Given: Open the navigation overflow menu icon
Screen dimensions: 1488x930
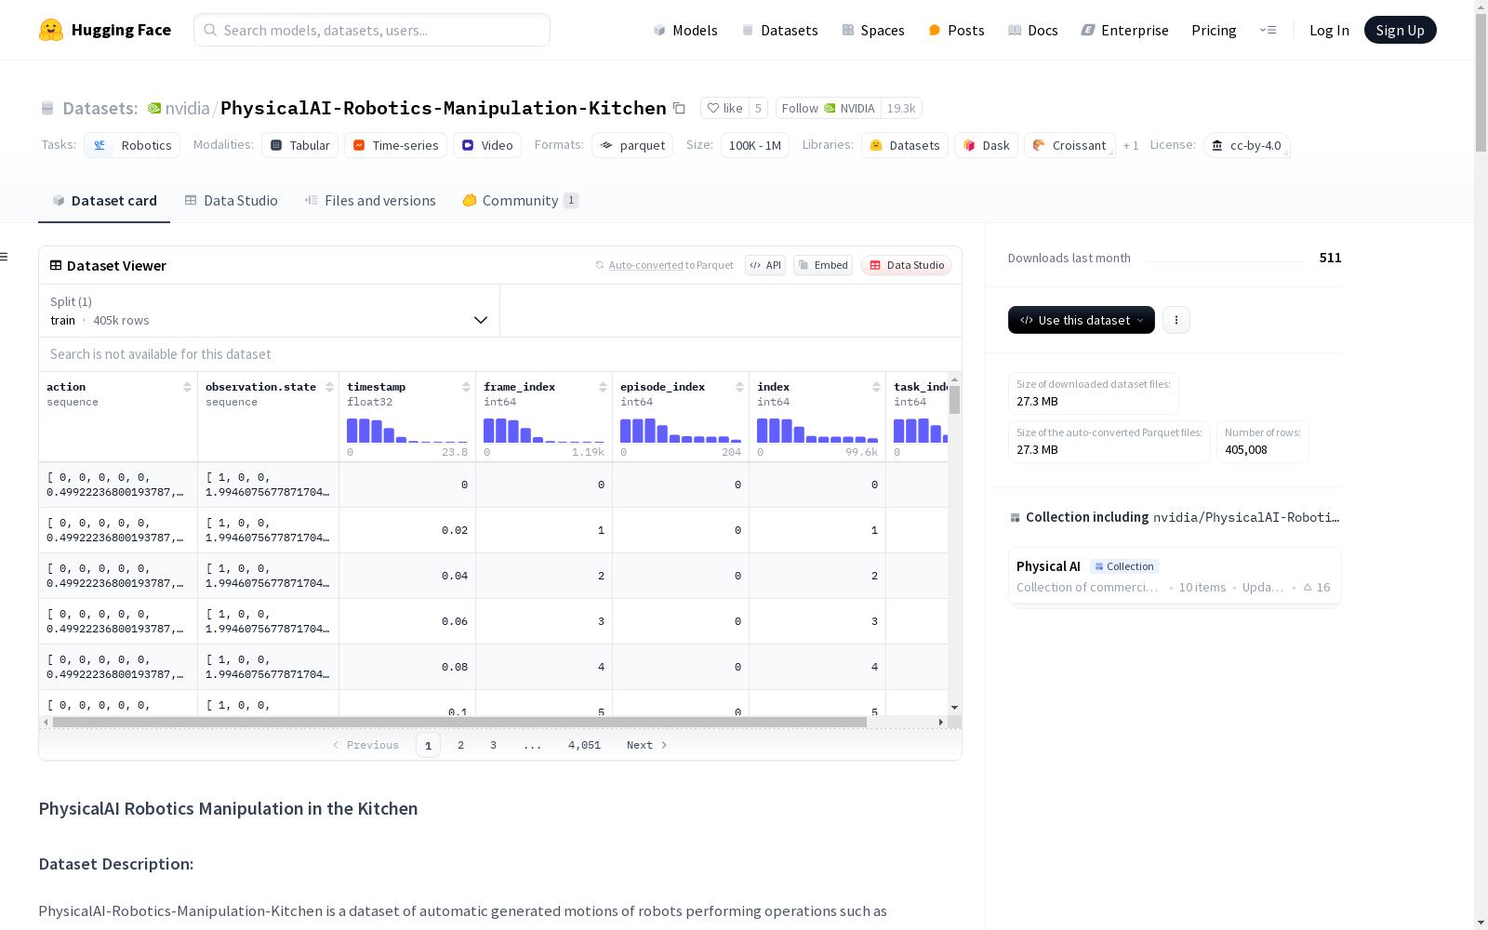Looking at the screenshot, I should point(1268,30).
